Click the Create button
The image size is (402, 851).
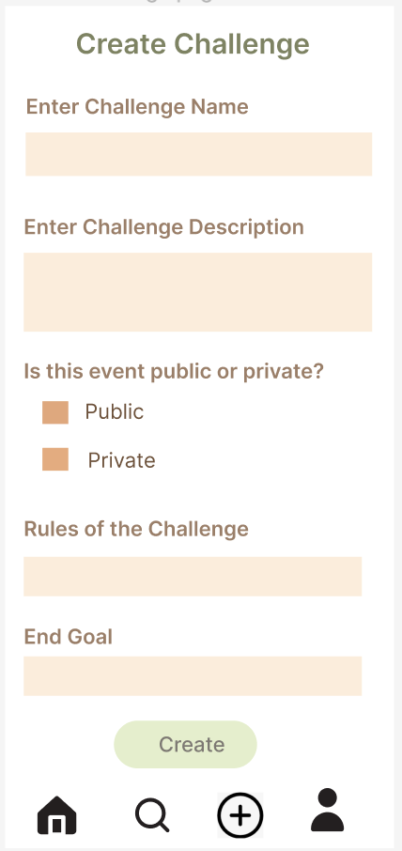coord(186,744)
